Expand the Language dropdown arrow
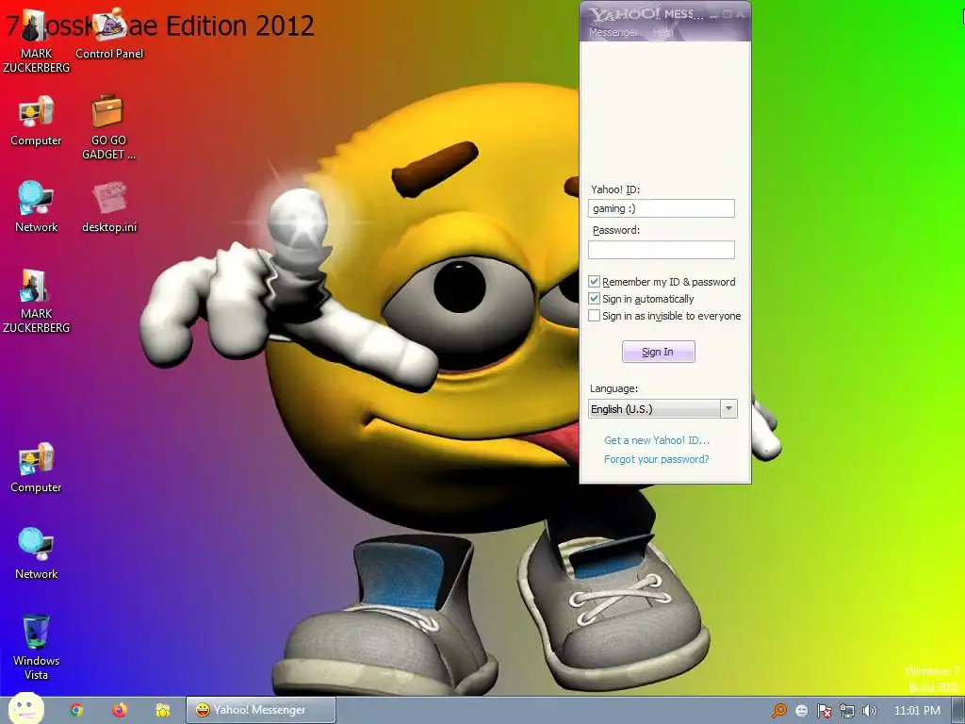The width and height of the screenshot is (965, 724). pyautogui.click(x=728, y=409)
